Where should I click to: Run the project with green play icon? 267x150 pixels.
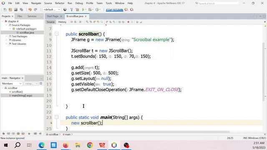(x=83, y=10)
